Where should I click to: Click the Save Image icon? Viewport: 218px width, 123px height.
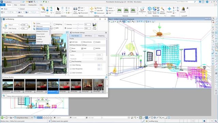[94, 26]
